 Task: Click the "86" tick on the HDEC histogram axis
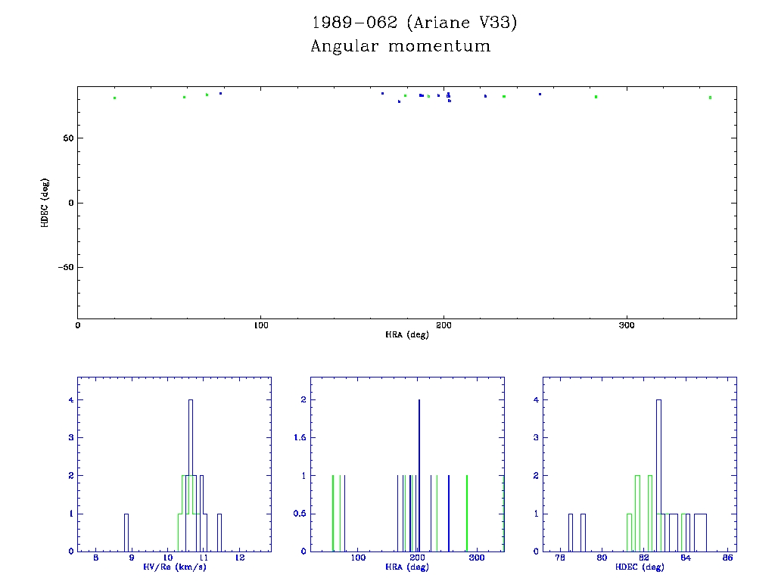point(727,558)
